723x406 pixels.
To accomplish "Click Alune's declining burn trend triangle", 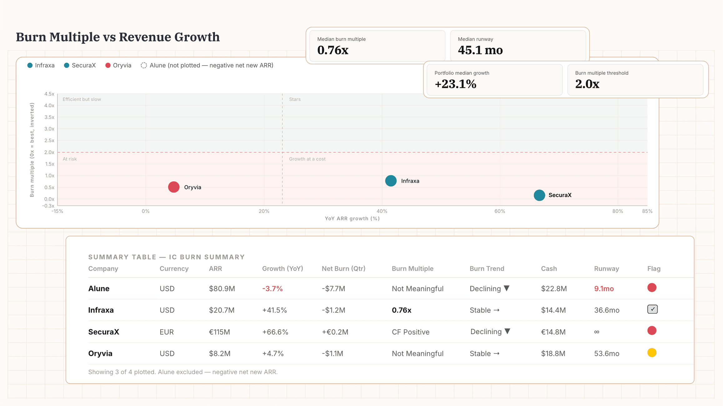I will click(x=507, y=288).
